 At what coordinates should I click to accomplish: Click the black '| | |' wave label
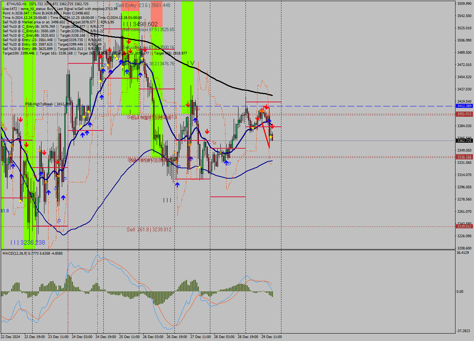click(x=167, y=200)
